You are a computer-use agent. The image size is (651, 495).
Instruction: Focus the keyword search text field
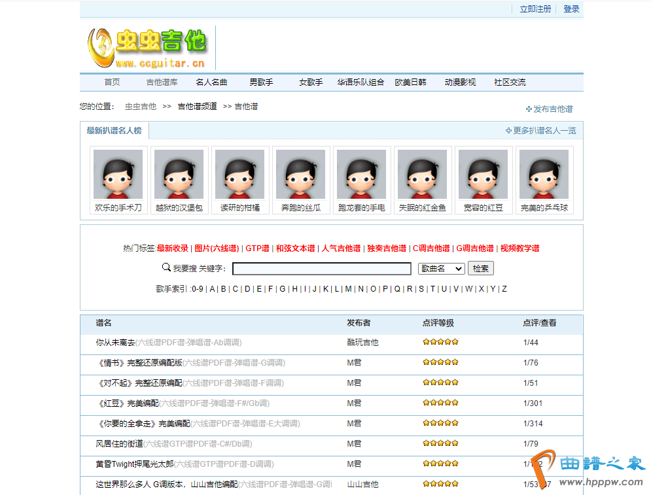pyautogui.click(x=321, y=269)
